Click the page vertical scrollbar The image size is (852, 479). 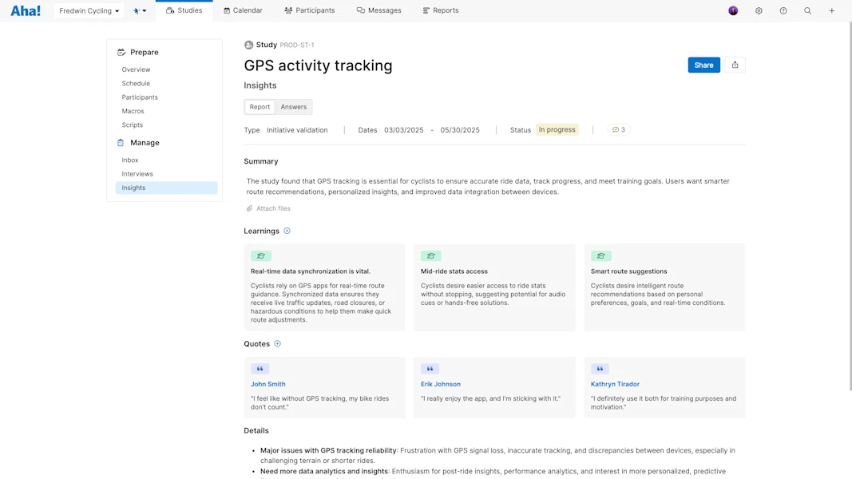(850, 207)
